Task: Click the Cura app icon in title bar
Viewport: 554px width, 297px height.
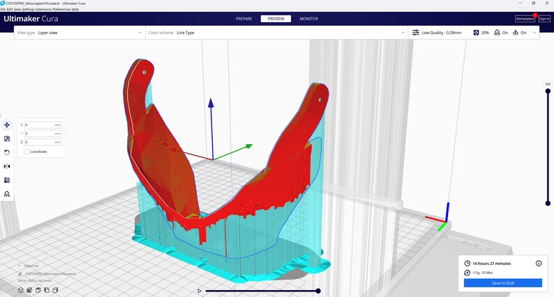Action: [3, 3]
